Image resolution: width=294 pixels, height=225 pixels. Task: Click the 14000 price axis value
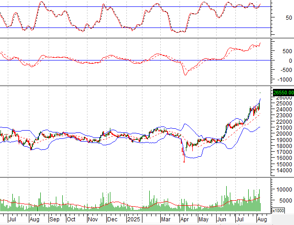[284, 170]
